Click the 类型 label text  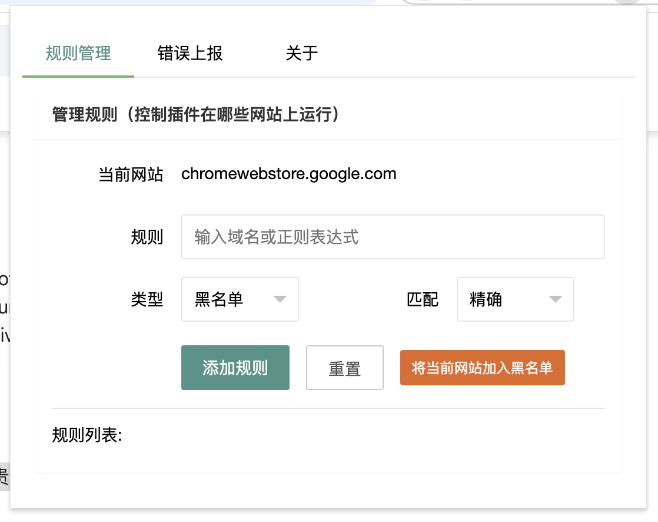[x=148, y=299]
